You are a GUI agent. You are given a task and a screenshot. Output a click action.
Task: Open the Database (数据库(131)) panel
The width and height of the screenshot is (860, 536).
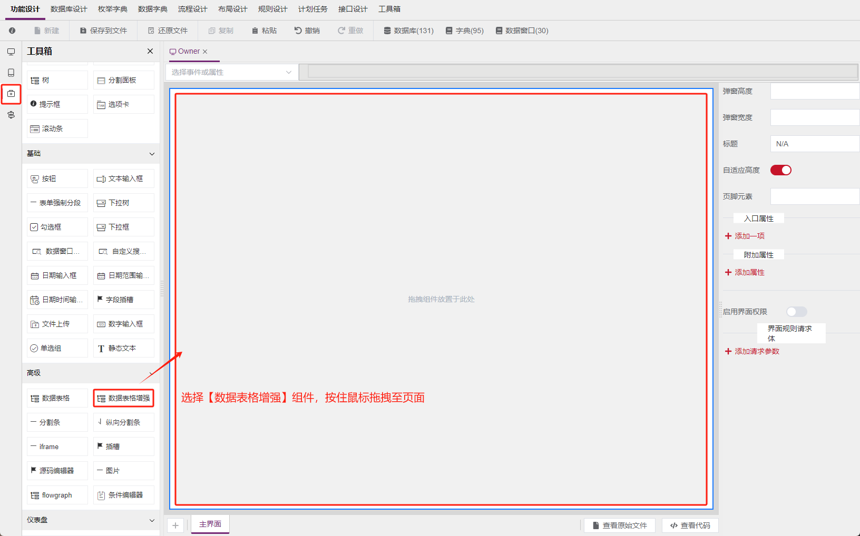pyautogui.click(x=408, y=31)
